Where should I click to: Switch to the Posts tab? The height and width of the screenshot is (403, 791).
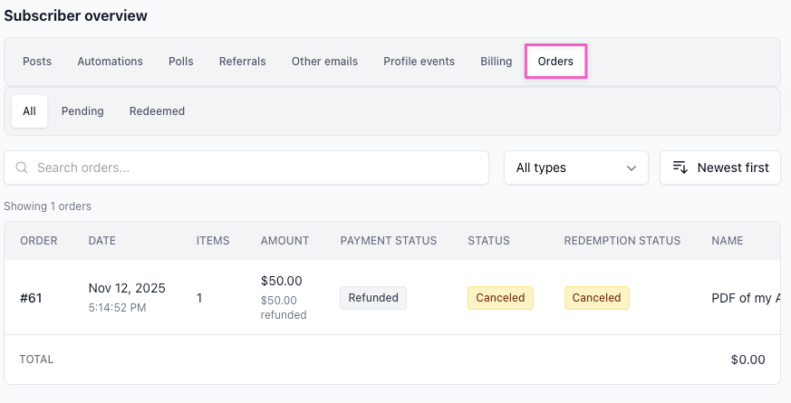click(x=37, y=62)
